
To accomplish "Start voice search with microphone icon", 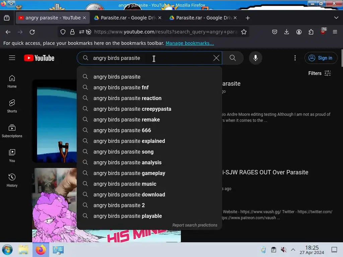I will click(255, 58).
